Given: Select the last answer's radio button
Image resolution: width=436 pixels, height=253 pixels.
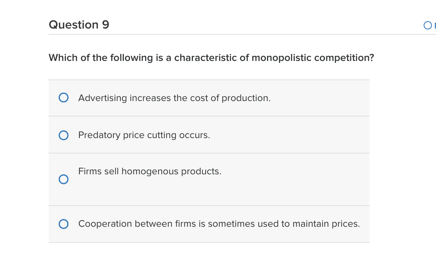Looking at the screenshot, I should point(64,223).
